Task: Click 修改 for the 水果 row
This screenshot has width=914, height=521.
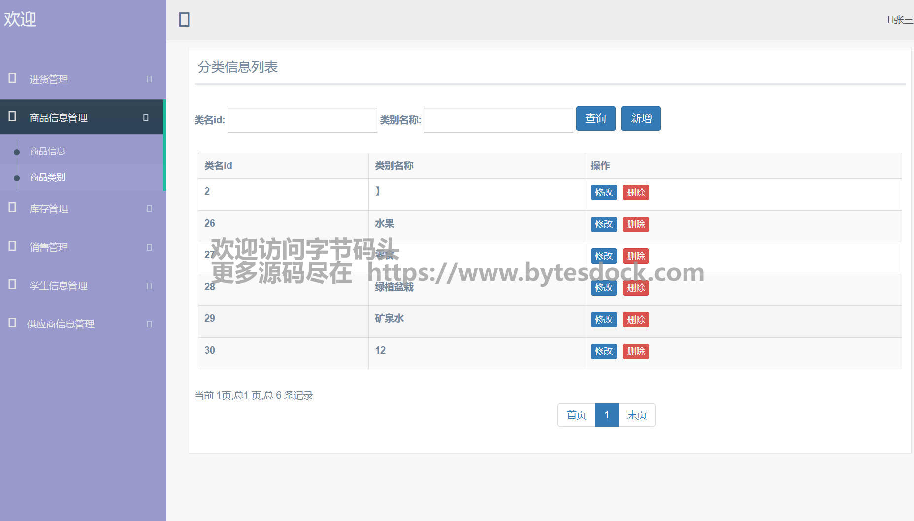Action: (x=603, y=224)
